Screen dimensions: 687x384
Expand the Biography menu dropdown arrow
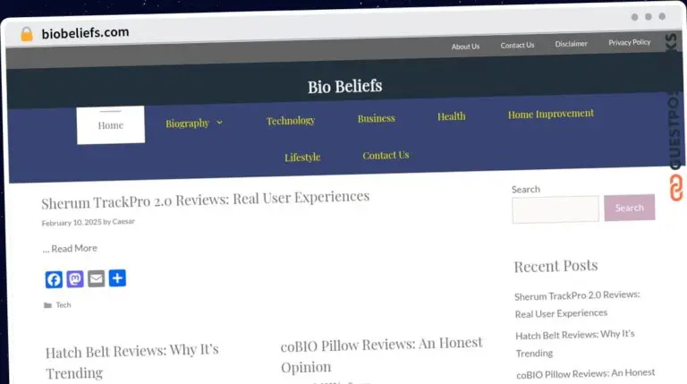tap(219, 123)
